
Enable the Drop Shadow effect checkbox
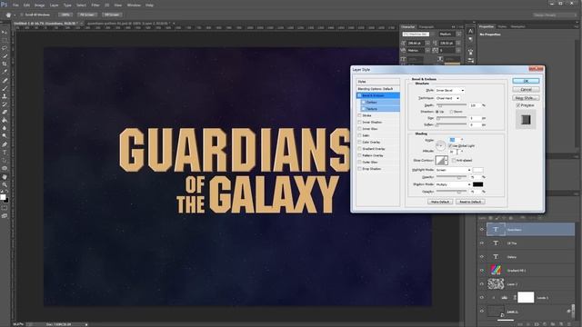(x=359, y=169)
